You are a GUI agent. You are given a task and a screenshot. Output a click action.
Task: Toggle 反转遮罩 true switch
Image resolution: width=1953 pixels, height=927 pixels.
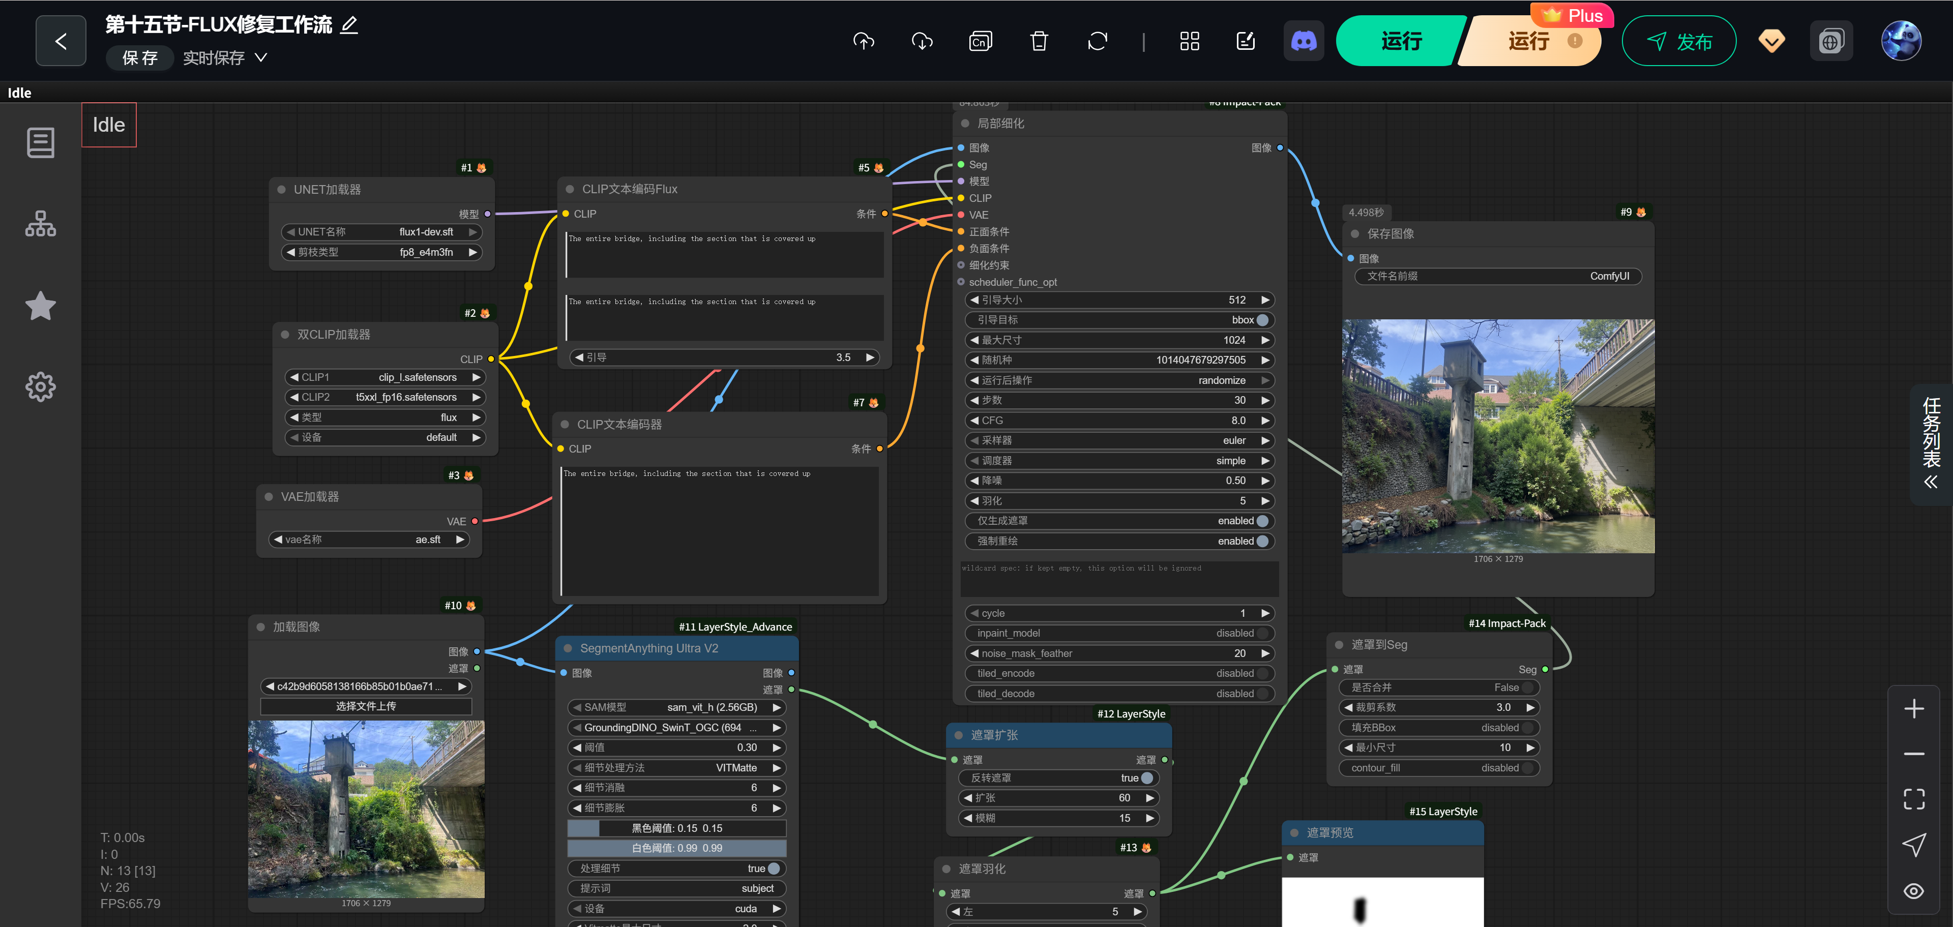pos(1146,778)
